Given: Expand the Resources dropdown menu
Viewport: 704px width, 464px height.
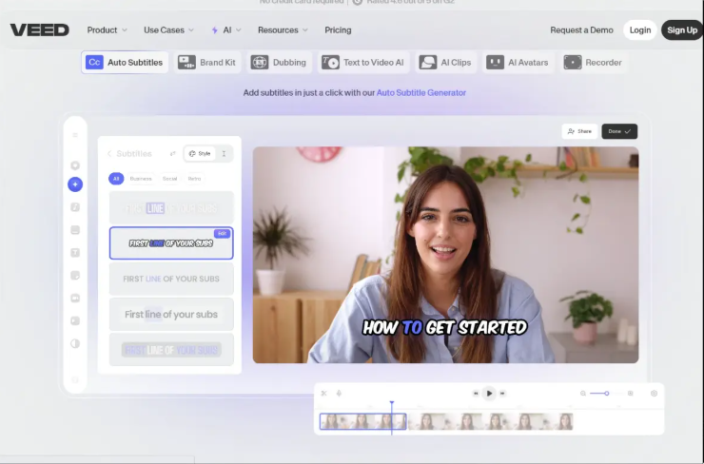Looking at the screenshot, I should pos(283,30).
